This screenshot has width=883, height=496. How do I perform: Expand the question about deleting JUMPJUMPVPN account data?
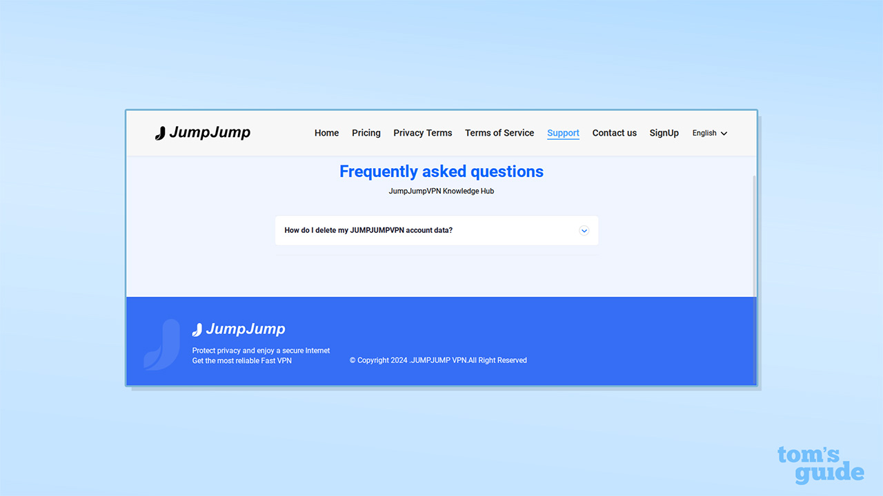pos(368,230)
